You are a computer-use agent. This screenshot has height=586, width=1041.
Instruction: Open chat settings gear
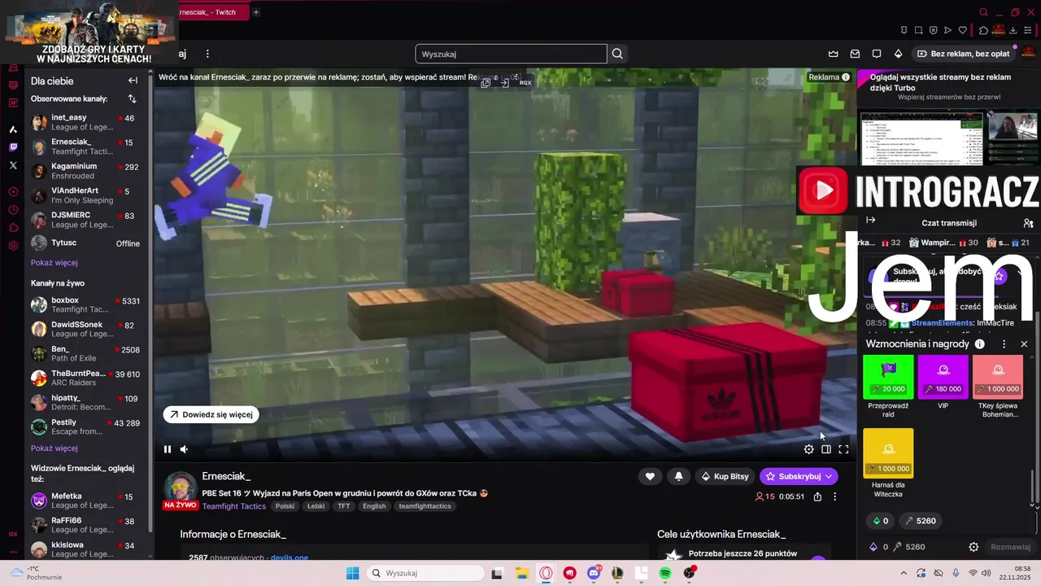(973, 547)
